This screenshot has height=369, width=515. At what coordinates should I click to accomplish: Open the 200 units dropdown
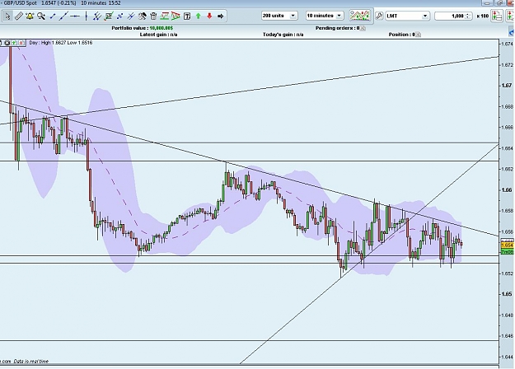[279, 16]
